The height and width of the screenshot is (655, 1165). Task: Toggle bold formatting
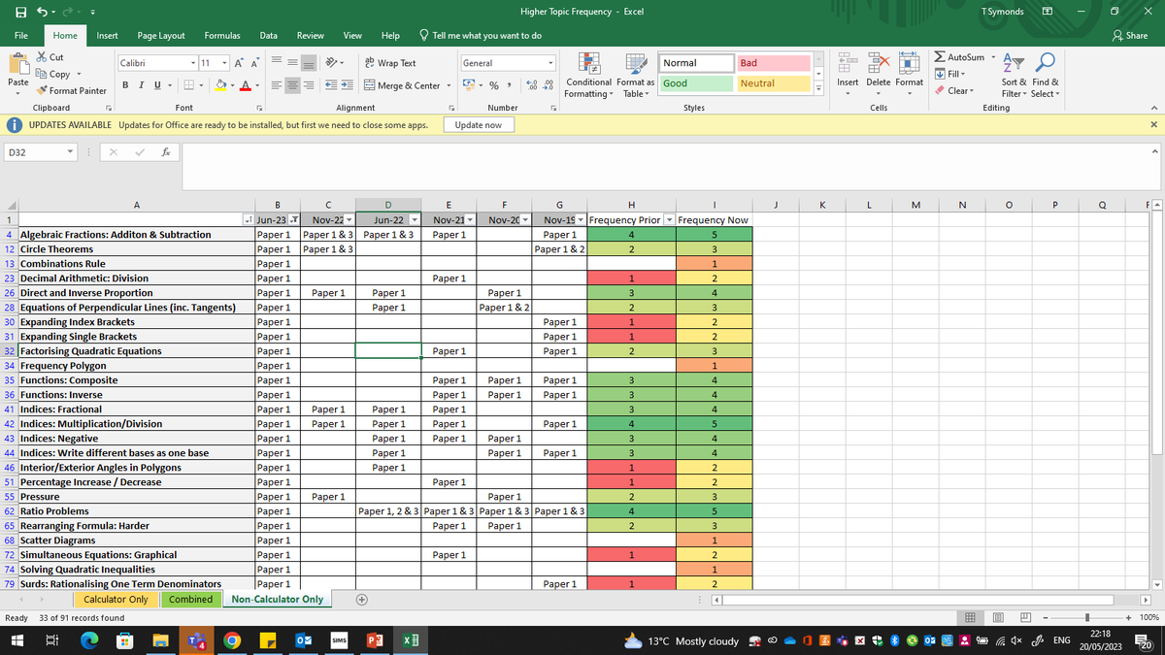coord(127,85)
